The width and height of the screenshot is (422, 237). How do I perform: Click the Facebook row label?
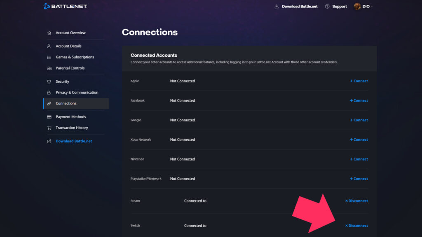click(138, 100)
